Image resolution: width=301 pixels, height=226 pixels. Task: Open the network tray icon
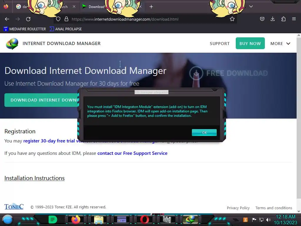click(261, 220)
